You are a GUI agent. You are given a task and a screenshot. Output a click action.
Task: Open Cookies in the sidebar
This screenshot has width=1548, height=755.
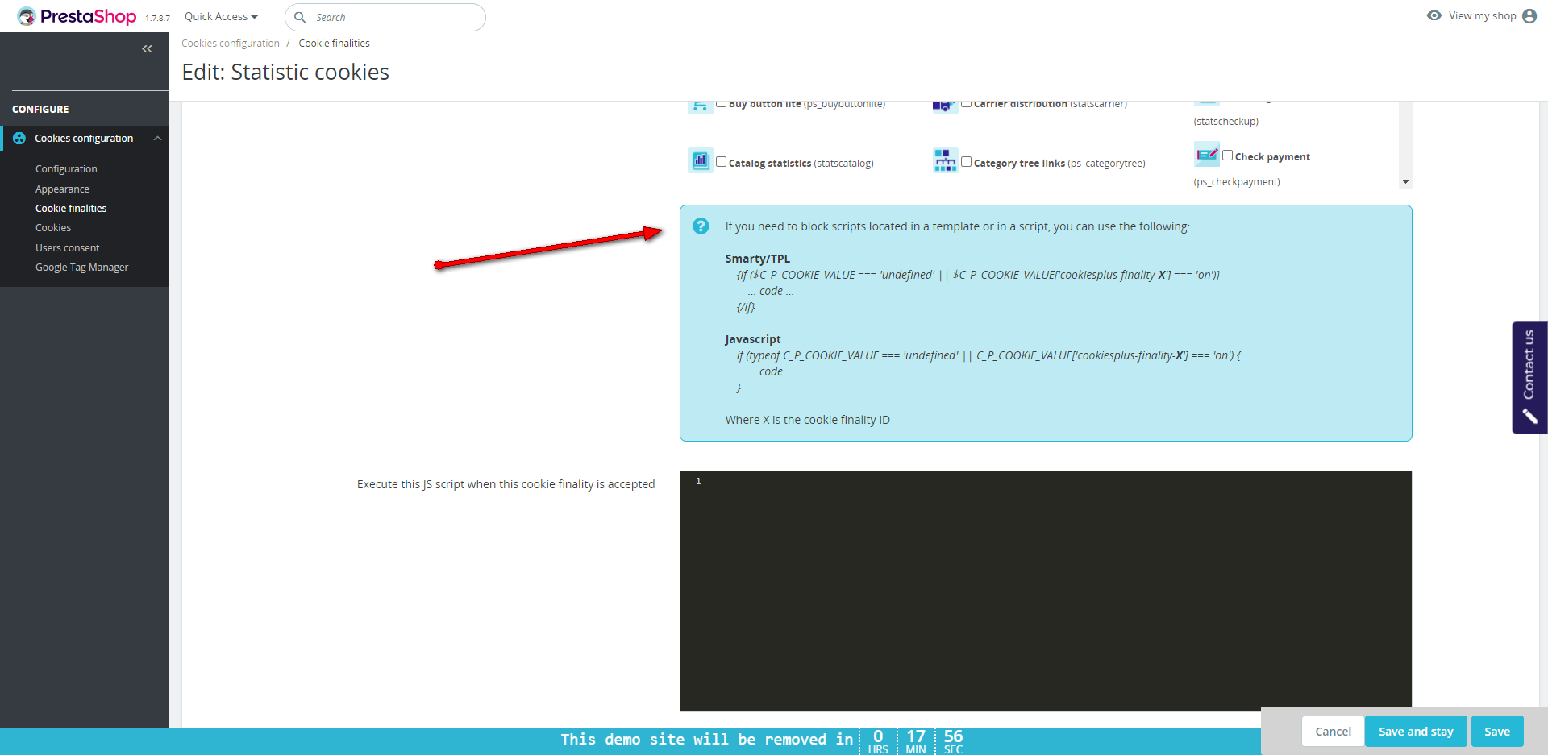click(53, 228)
